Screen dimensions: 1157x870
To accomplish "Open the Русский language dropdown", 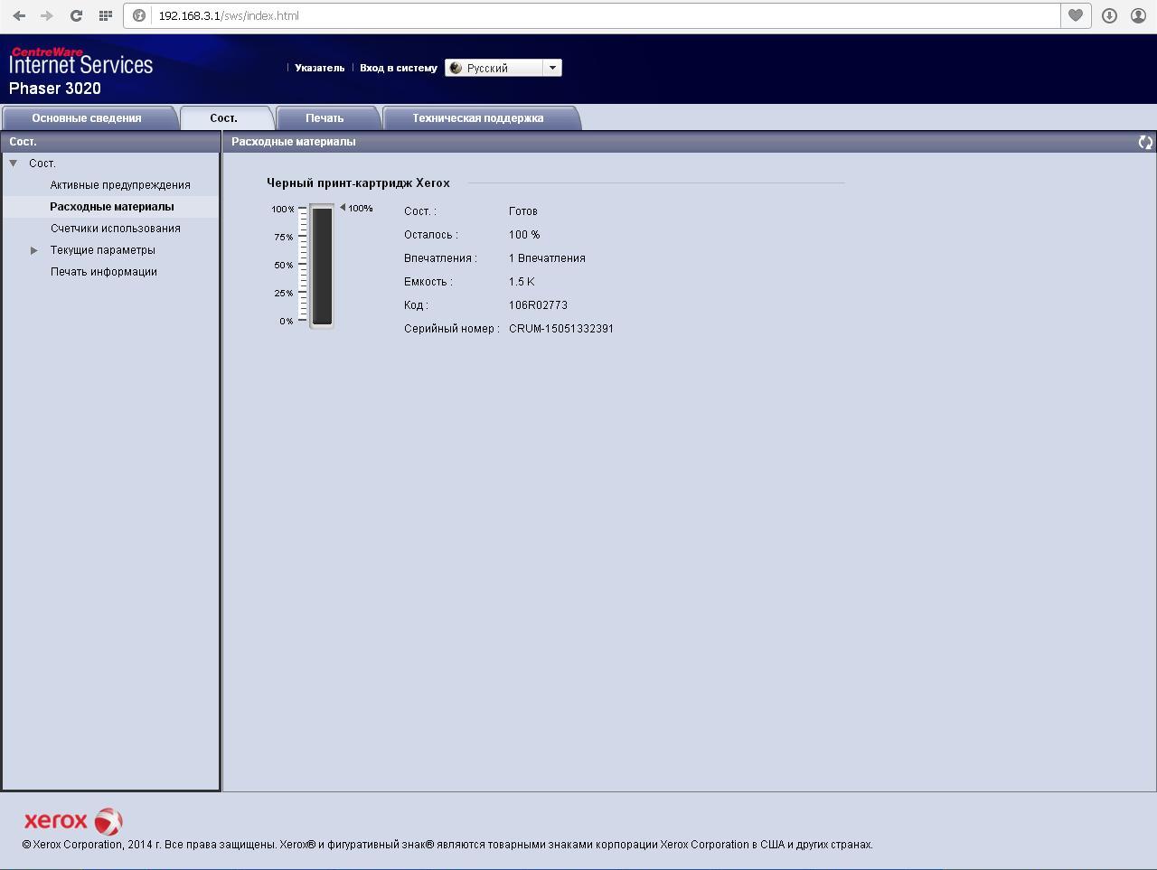I will (503, 68).
